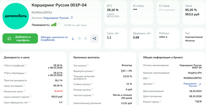Open help icon beside Ставка купона
This screenshot has height=105, width=206.
point(92,84)
